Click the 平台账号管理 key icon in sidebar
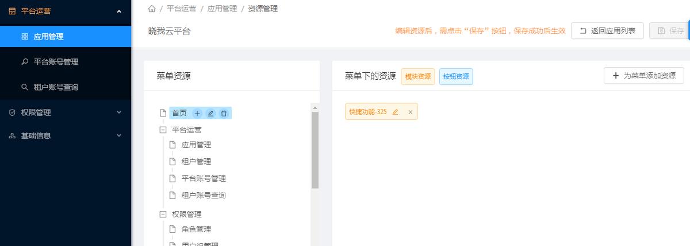The width and height of the screenshot is (690, 246). 25,61
